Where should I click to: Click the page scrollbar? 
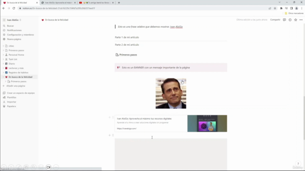click(304, 118)
